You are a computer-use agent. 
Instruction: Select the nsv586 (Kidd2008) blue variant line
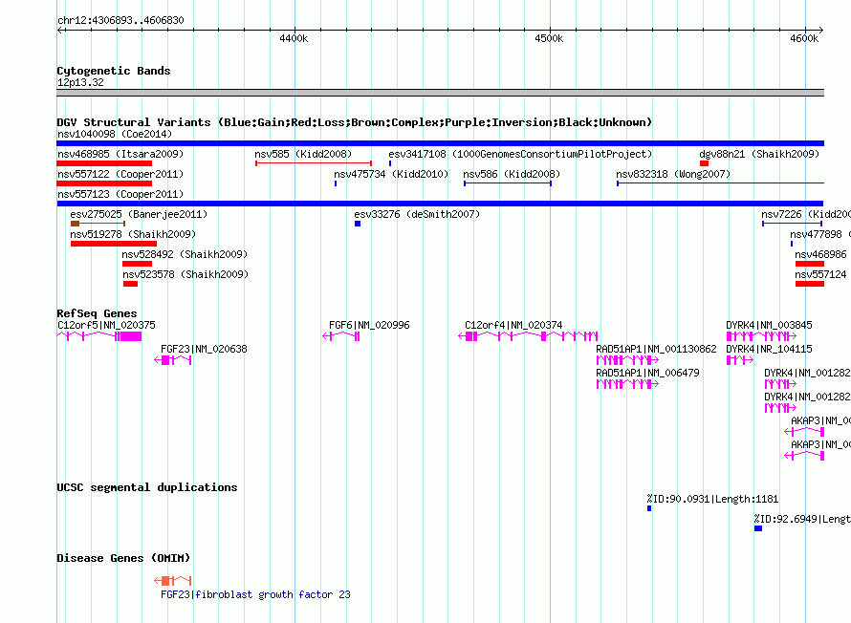[x=508, y=183]
